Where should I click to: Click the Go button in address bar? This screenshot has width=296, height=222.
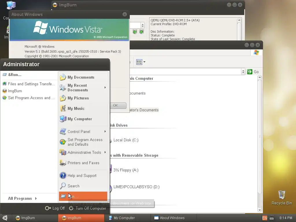253,72
